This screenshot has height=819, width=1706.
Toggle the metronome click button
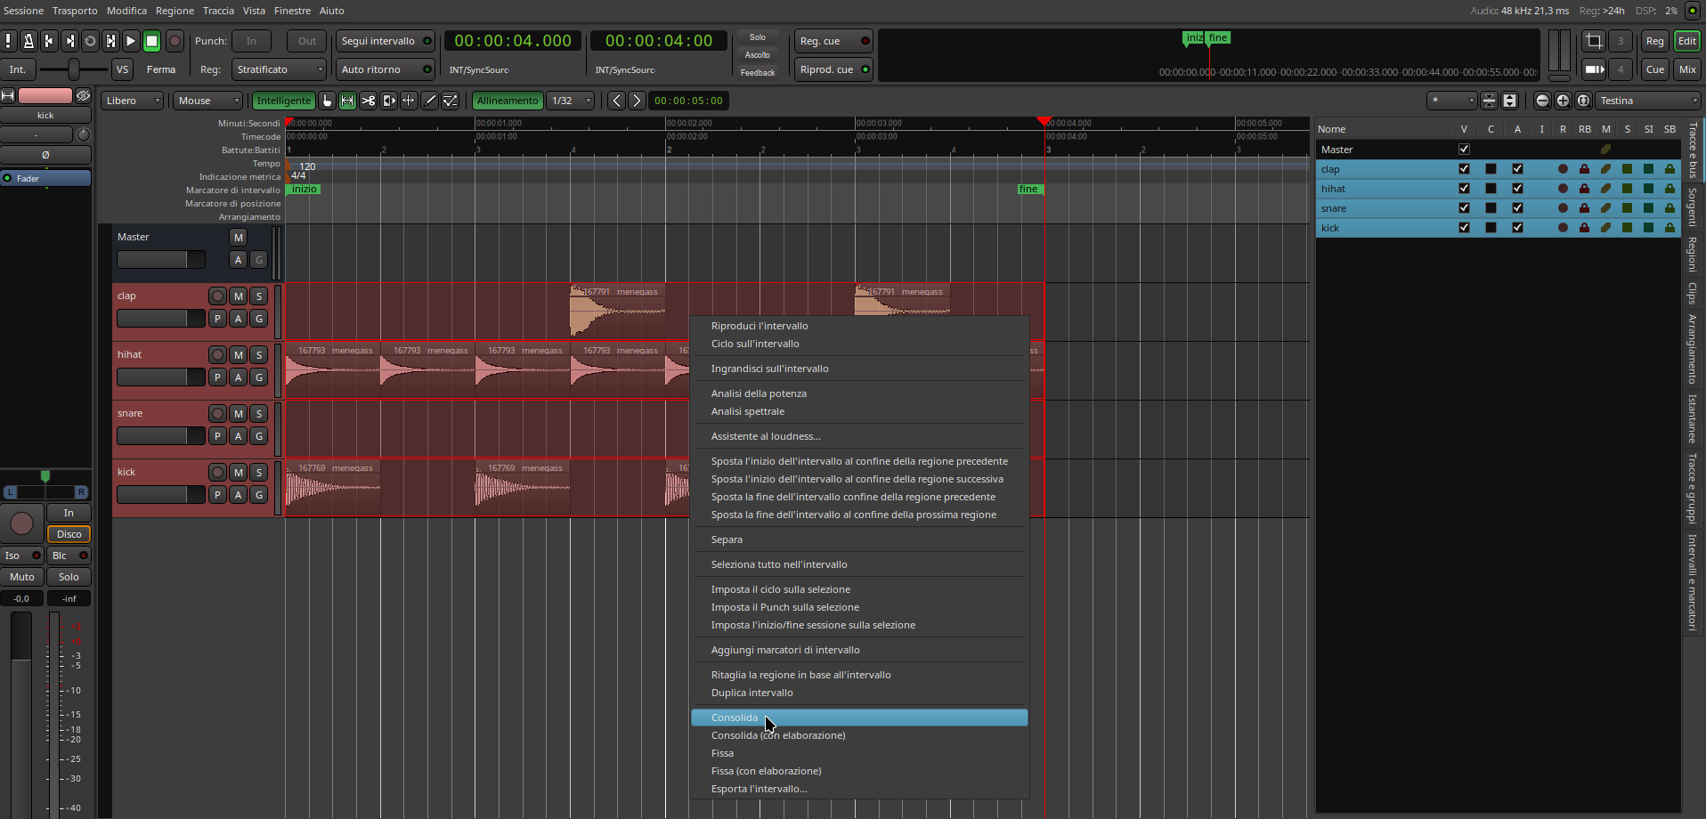point(28,41)
